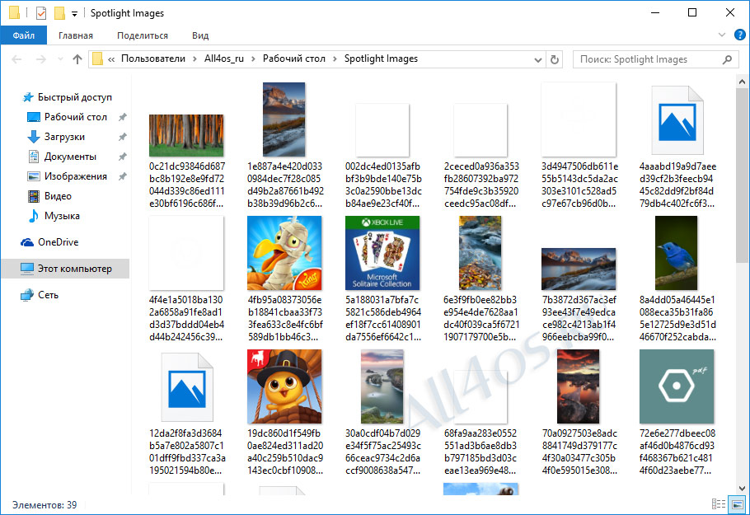Switch to the Главная ribbon tab
The height and width of the screenshot is (515, 750).
click(x=76, y=35)
